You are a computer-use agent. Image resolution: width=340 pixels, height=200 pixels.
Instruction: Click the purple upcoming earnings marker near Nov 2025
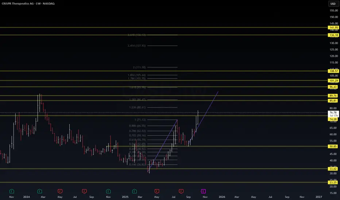coord(203,191)
